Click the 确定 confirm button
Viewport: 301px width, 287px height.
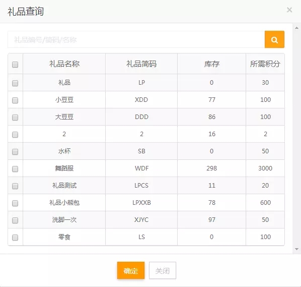click(131, 270)
